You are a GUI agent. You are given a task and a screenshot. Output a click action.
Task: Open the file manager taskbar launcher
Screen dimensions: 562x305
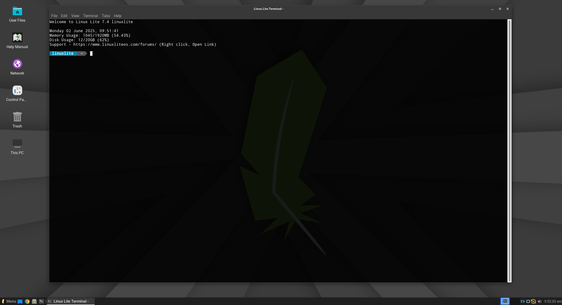coord(34,301)
